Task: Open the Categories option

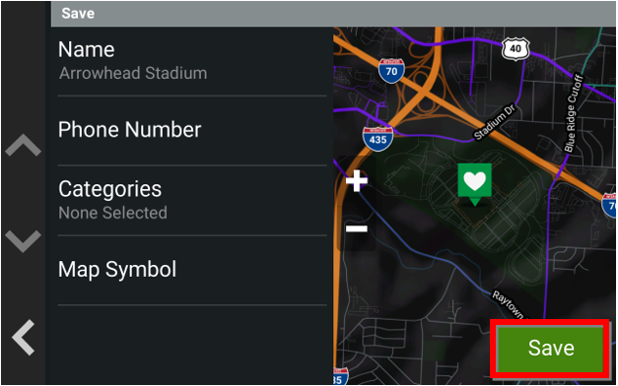Action: (x=192, y=201)
